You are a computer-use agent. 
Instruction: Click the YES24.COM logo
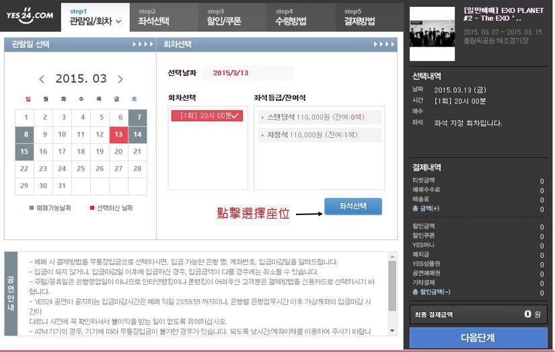[x=30, y=16]
